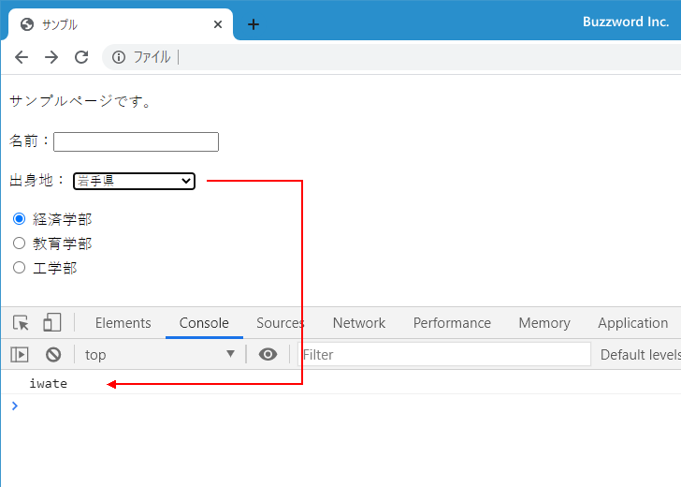
Task: Show the console sidebar icon
Action: (x=20, y=354)
